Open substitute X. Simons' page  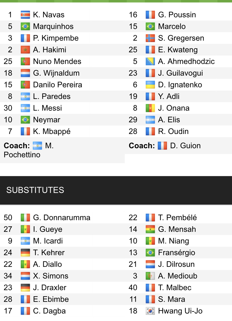coord(50,276)
